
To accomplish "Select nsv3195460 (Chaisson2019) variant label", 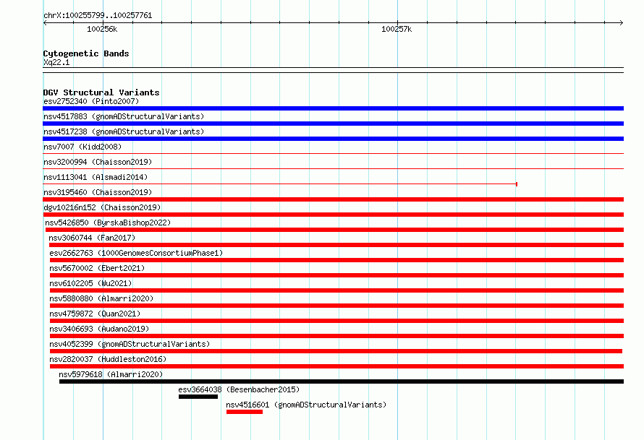I will point(98,192).
